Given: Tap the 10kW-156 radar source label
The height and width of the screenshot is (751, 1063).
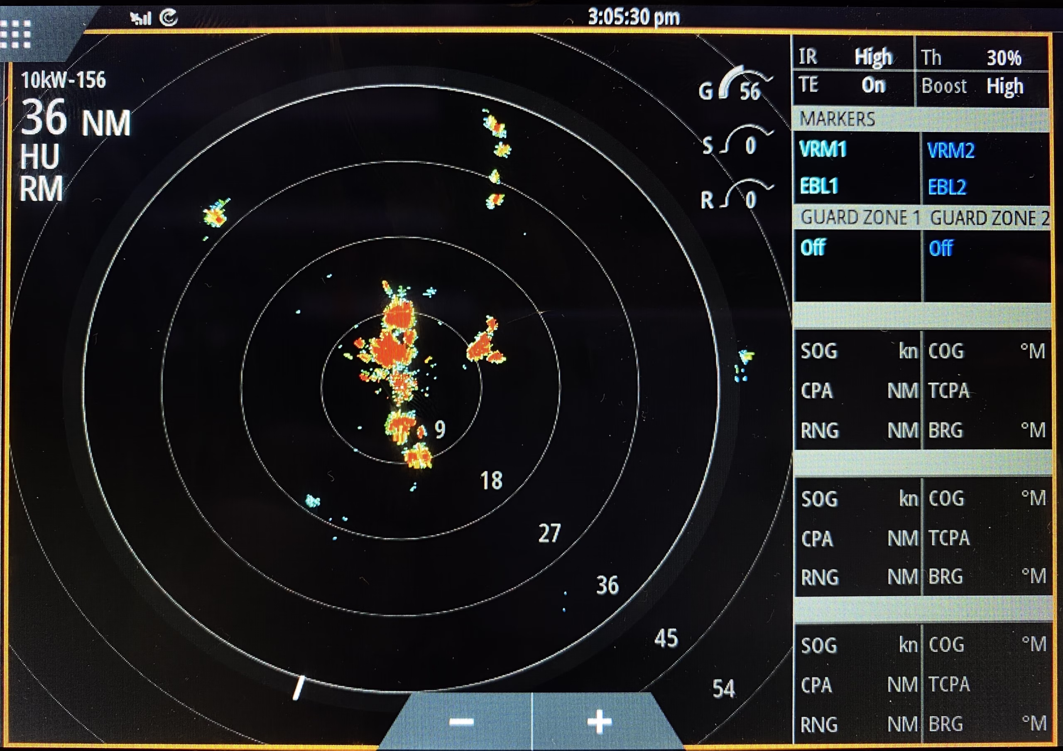Looking at the screenshot, I should [64, 80].
